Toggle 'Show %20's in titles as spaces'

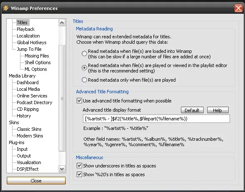(x=79, y=175)
